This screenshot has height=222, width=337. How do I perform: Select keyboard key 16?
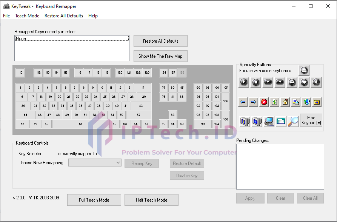coord(22,97)
